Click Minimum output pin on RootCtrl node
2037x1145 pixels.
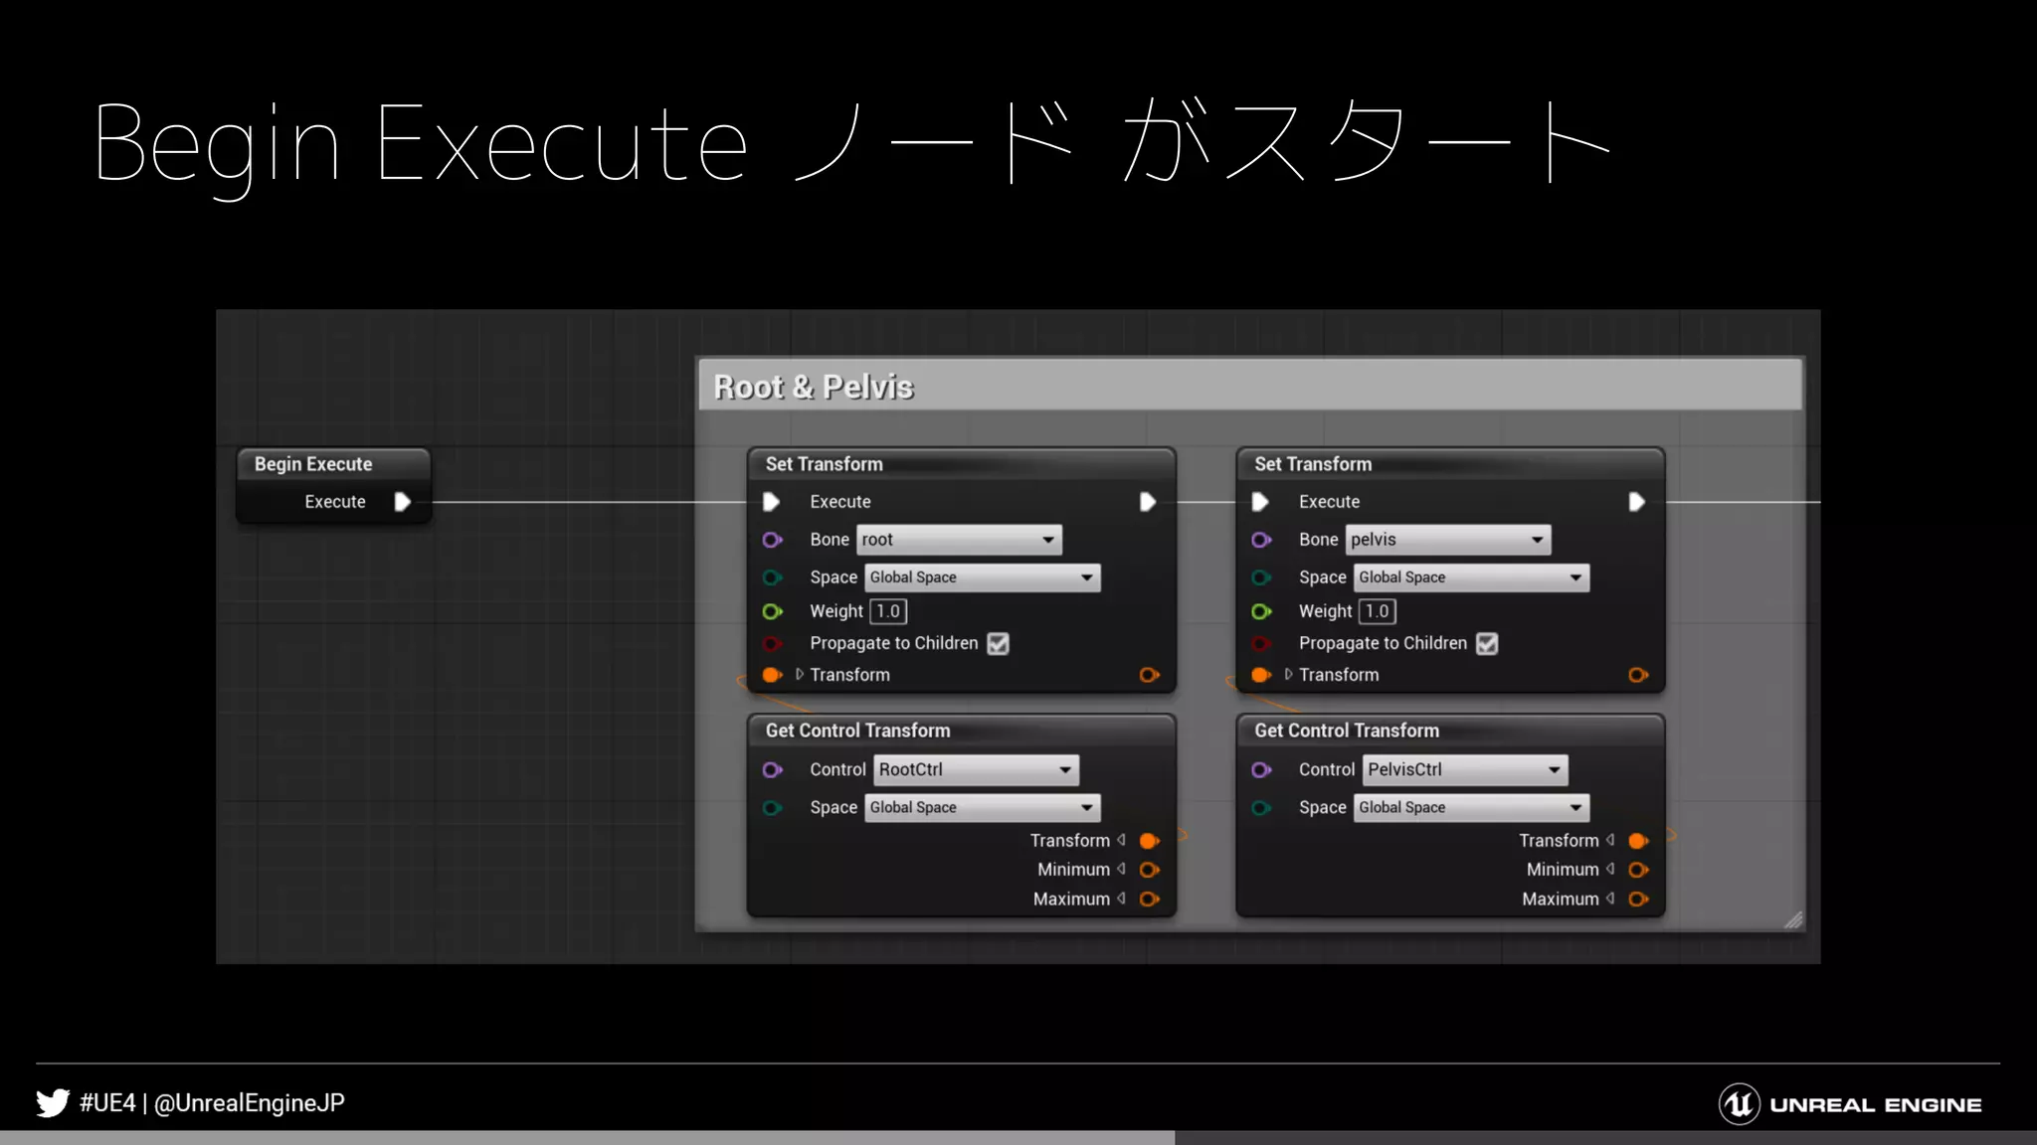(1150, 870)
